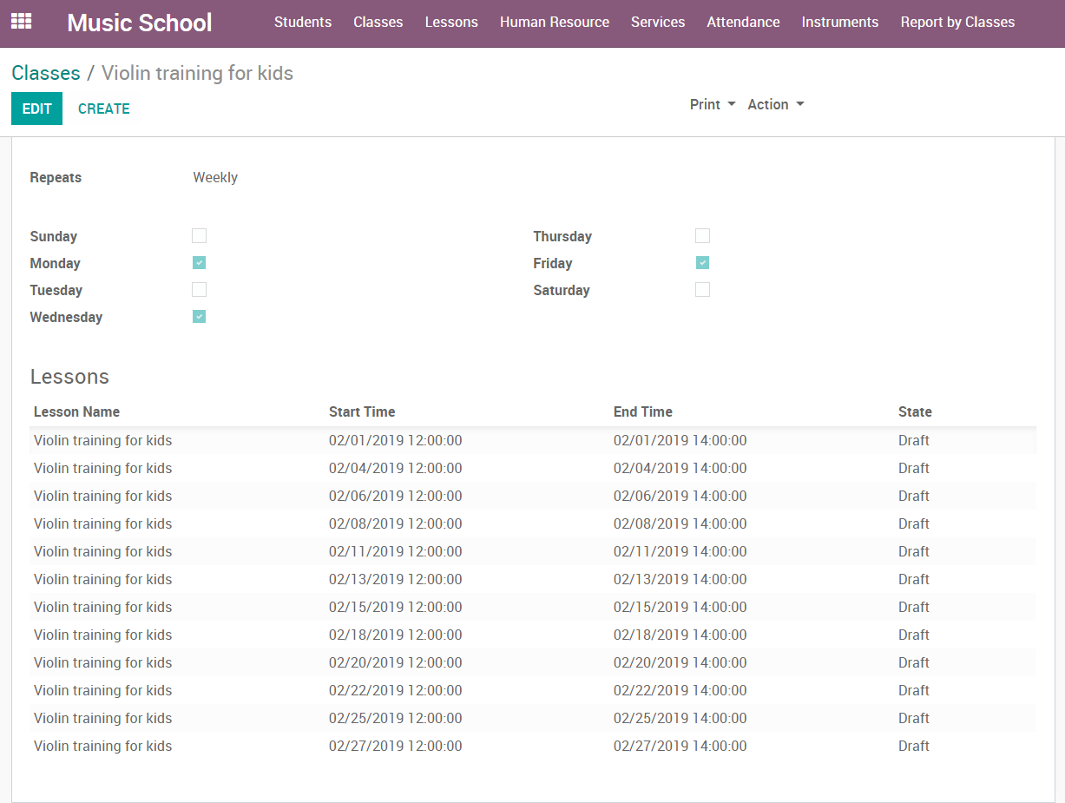Open the lesson row dated 02/27/2019

395,747
